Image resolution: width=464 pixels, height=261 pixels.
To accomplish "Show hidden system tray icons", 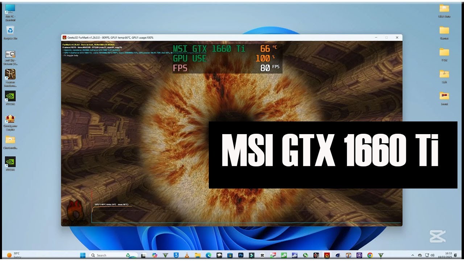I will (x=413, y=255).
